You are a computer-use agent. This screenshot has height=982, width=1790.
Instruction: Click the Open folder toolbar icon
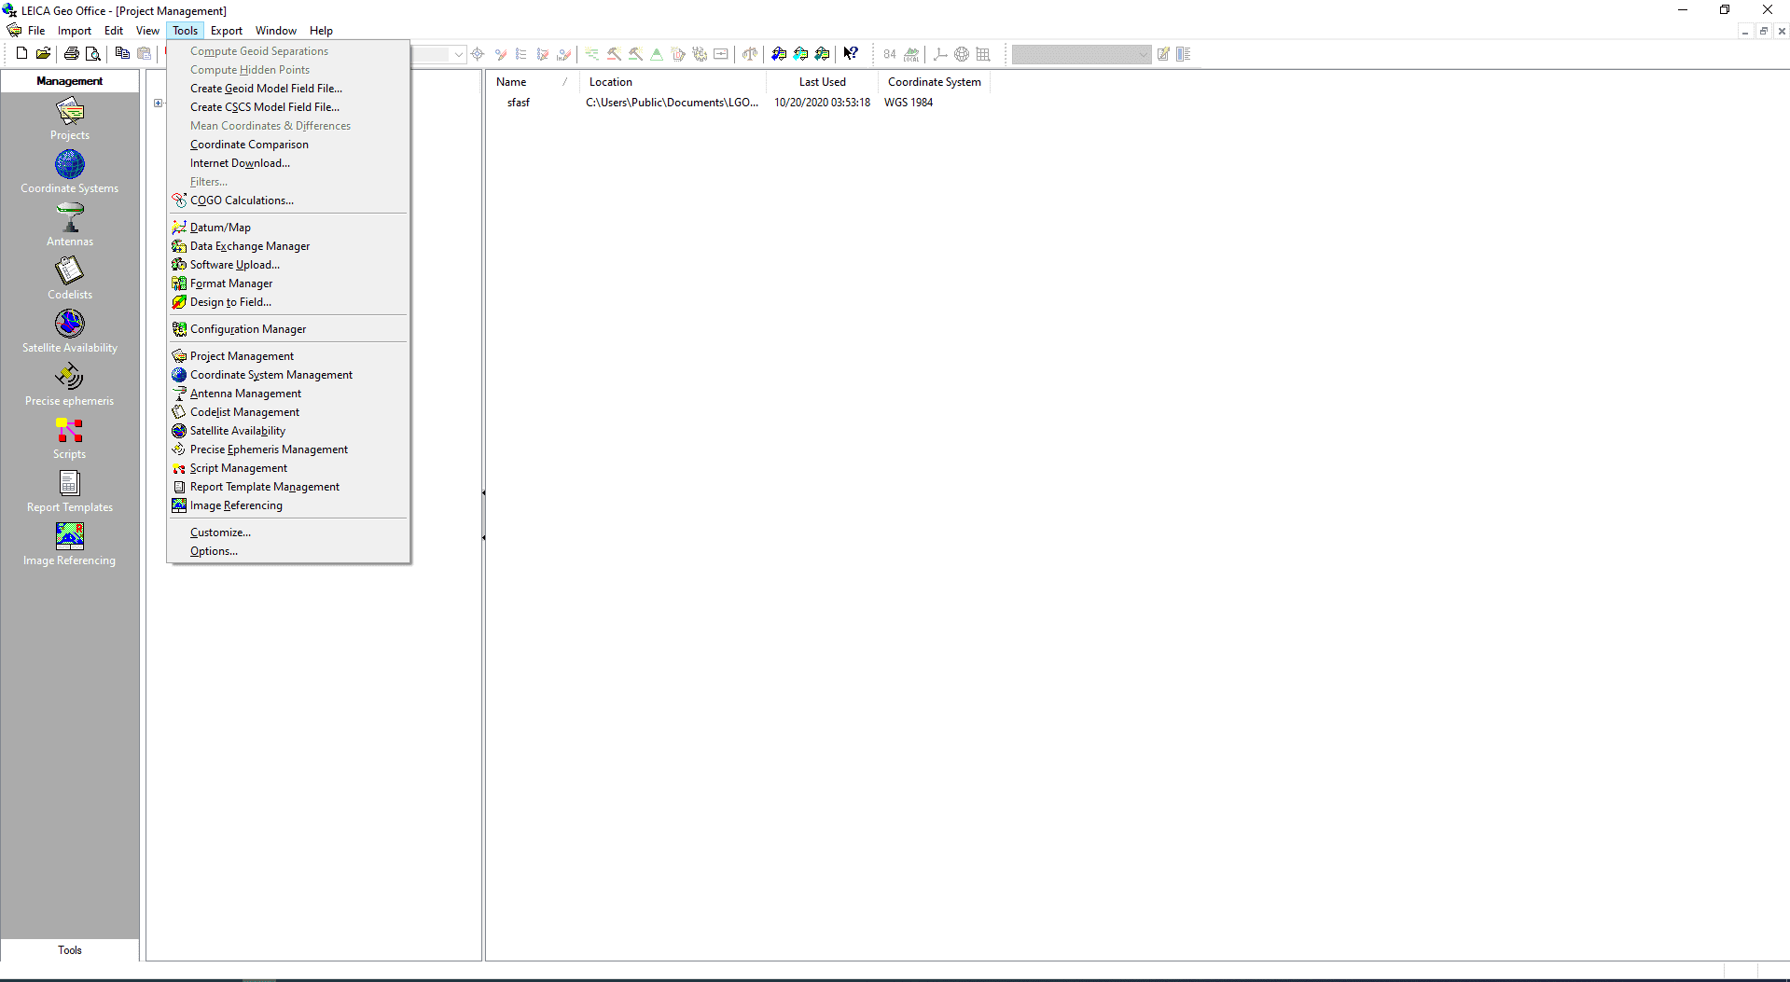[43, 54]
